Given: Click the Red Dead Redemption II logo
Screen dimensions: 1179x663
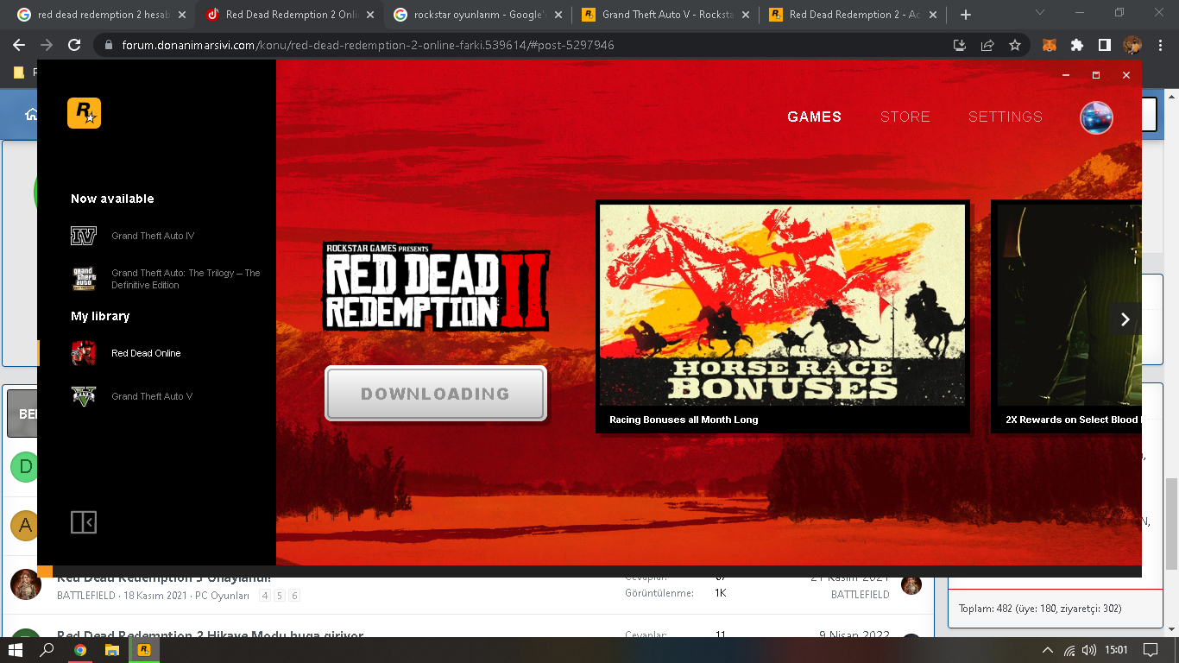Looking at the screenshot, I should coord(436,287).
